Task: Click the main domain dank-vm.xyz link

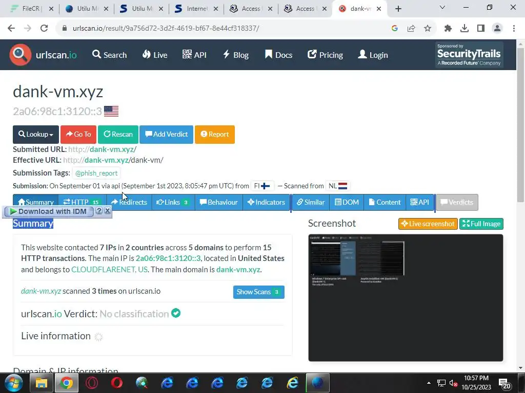Action: (x=238, y=270)
